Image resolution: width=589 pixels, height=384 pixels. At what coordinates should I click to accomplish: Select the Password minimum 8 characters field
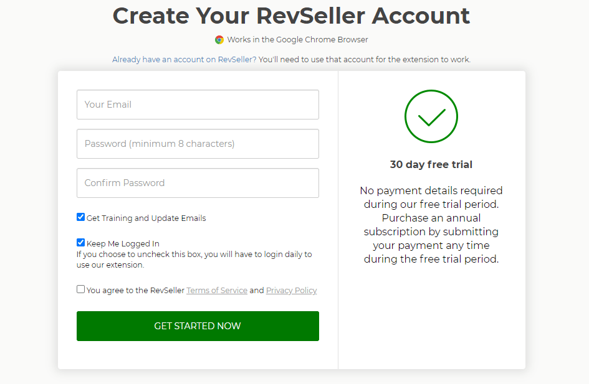click(x=198, y=144)
